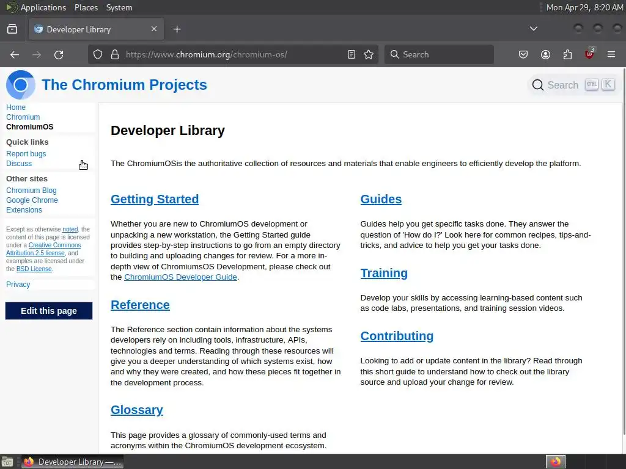Click the uBlock Origin extension icon
Image resolution: width=626 pixels, height=469 pixels.
click(x=589, y=54)
